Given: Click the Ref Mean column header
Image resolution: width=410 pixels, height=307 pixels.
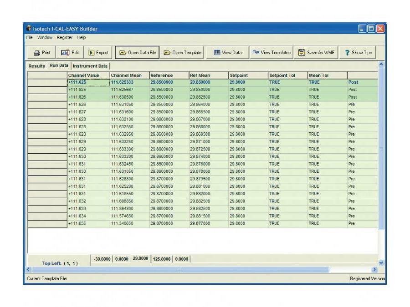Looking at the screenshot, I should 209,75.
